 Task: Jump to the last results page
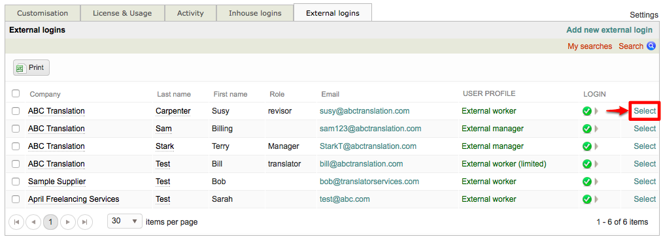[85, 221]
